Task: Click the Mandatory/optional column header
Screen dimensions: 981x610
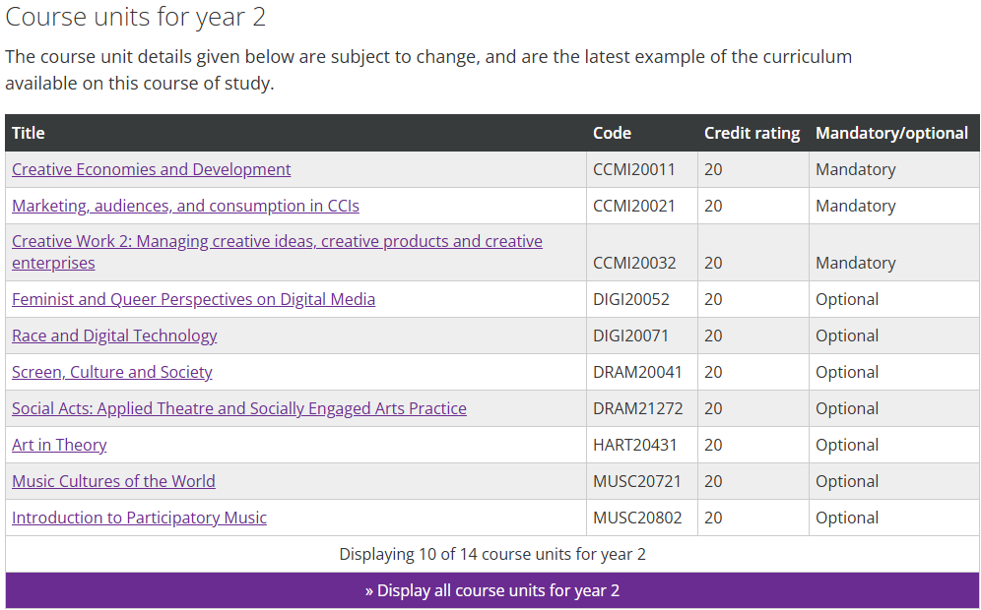Action: pos(891,133)
